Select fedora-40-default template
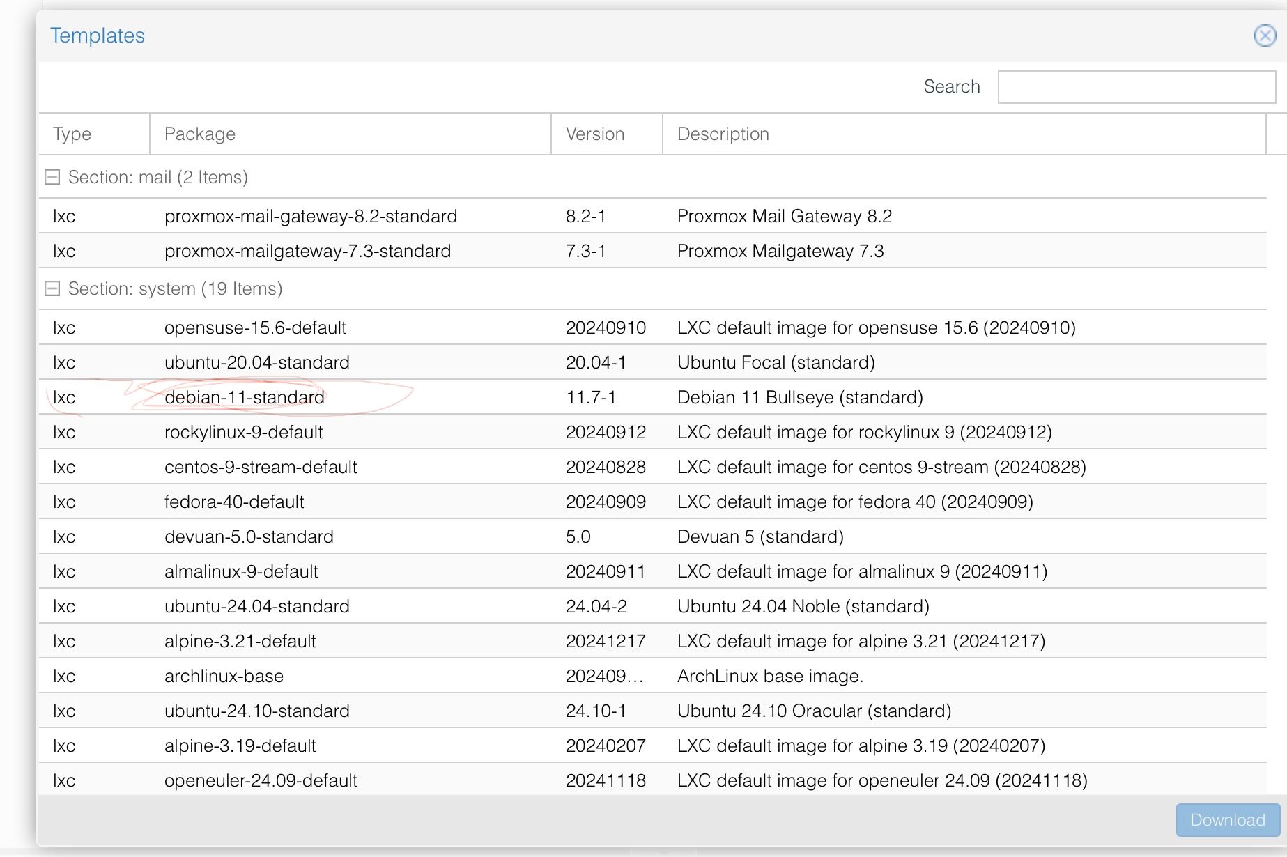 pyautogui.click(x=234, y=502)
